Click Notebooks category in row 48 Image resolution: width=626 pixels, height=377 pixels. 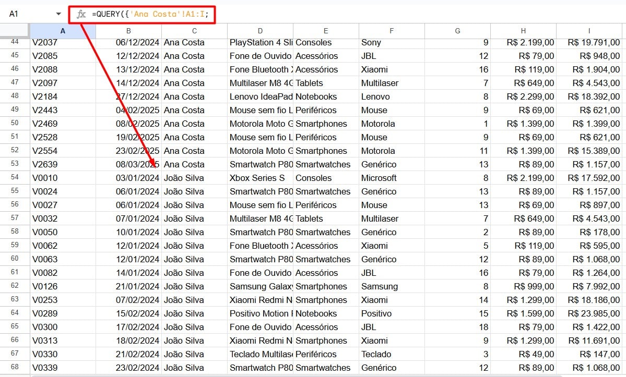point(326,96)
